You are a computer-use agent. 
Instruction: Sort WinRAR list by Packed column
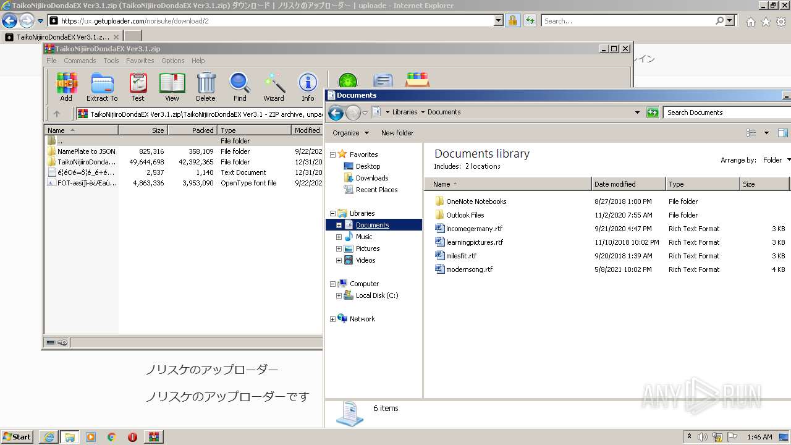(192, 130)
